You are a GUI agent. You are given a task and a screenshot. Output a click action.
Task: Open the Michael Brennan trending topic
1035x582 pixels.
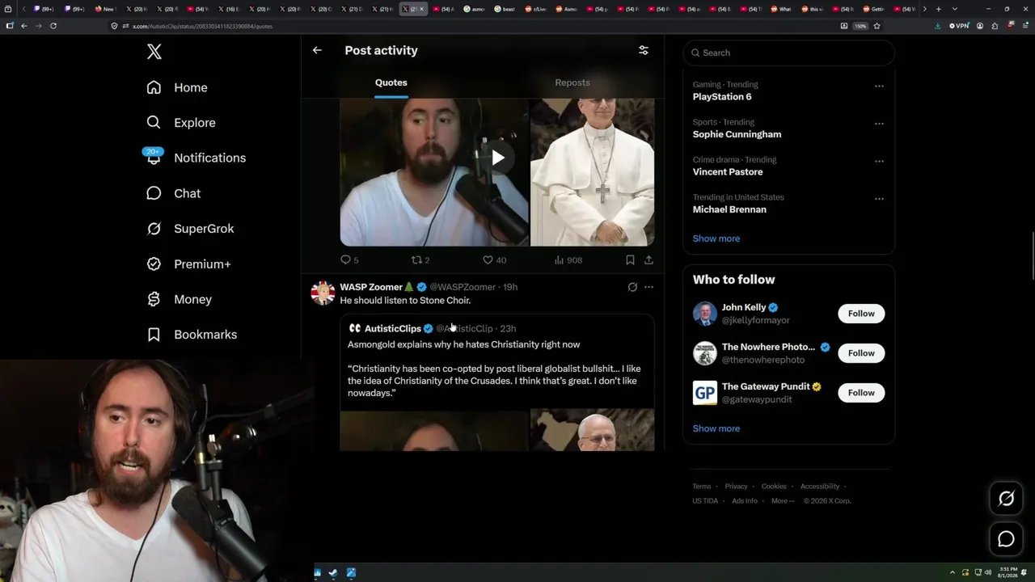[x=729, y=209]
